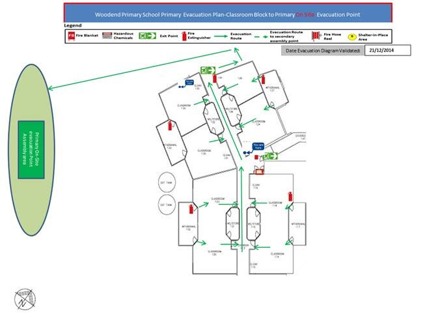Click the Fire Blanket FB legend icon
The height and width of the screenshot is (320, 423).
[72, 36]
